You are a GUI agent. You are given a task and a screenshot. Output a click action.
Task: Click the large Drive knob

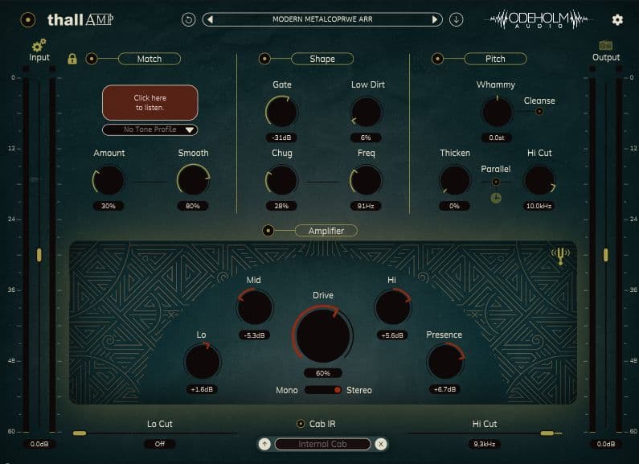coord(323,335)
